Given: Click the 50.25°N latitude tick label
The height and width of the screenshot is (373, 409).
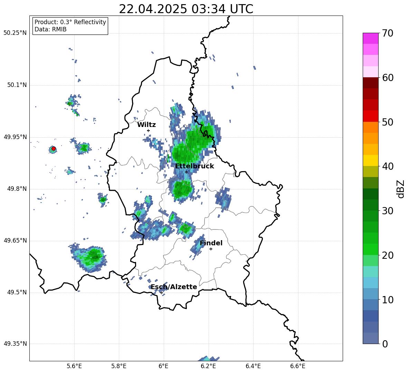Looking at the screenshot, I should [15, 33].
